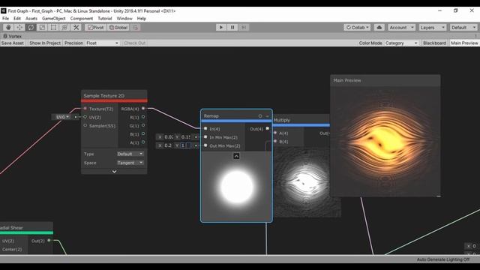This screenshot has width=480, height=270.
Task: Click Remap Out(4) output port
Action: click(x=267, y=128)
